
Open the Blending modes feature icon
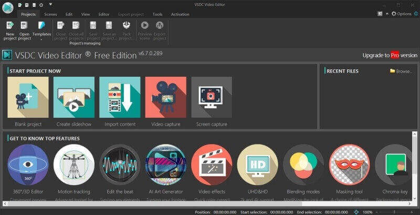pyautogui.click(x=303, y=165)
